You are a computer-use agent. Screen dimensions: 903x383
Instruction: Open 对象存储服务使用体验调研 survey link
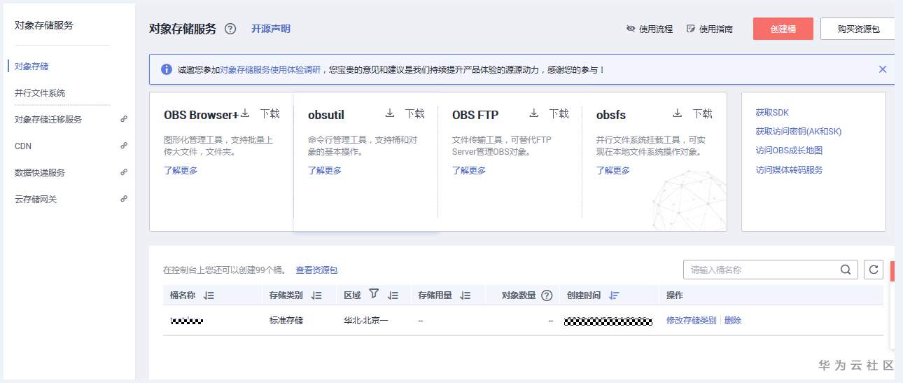(x=270, y=69)
